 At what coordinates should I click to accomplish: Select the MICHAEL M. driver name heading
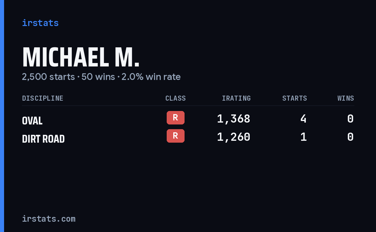(81, 57)
